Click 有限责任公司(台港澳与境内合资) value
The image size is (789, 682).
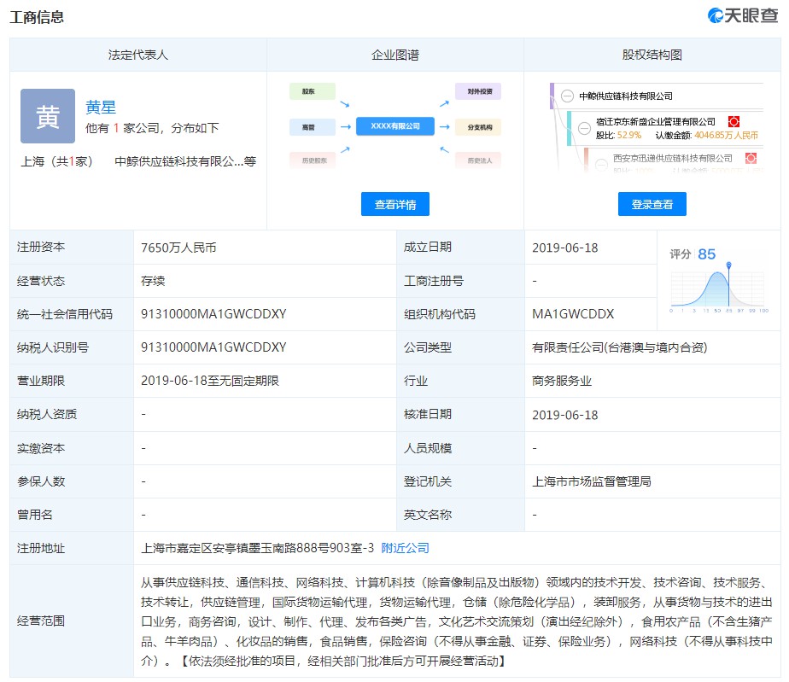click(x=619, y=347)
